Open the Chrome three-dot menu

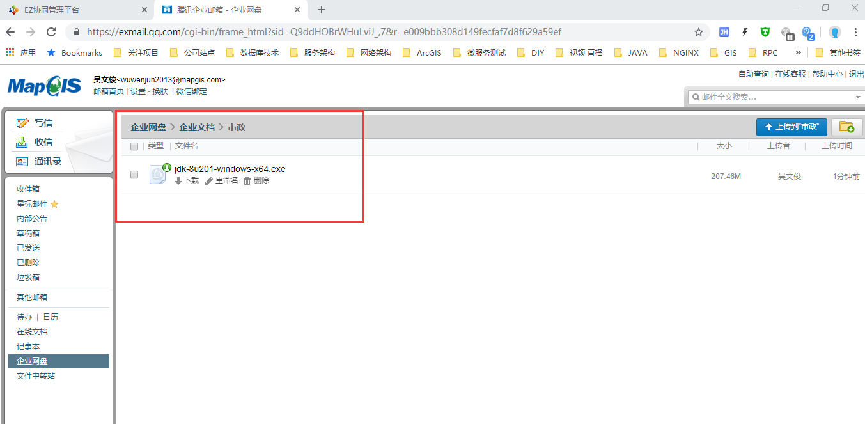855,32
